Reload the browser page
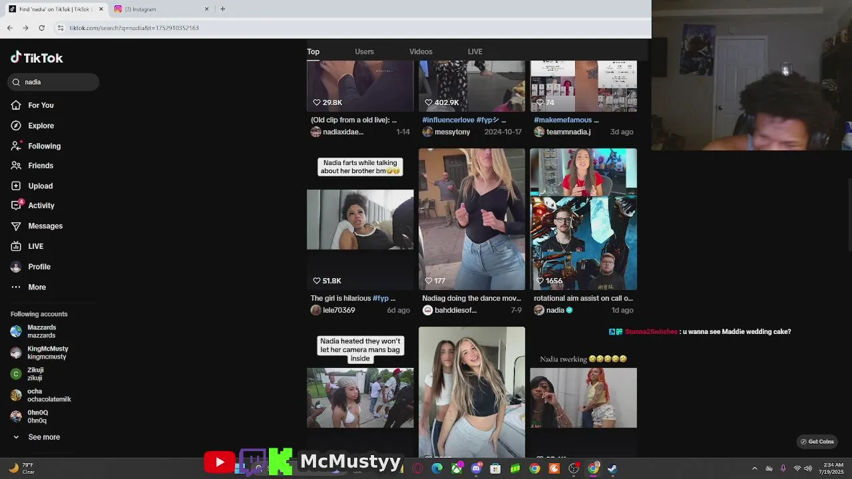 pyautogui.click(x=41, y=28)
